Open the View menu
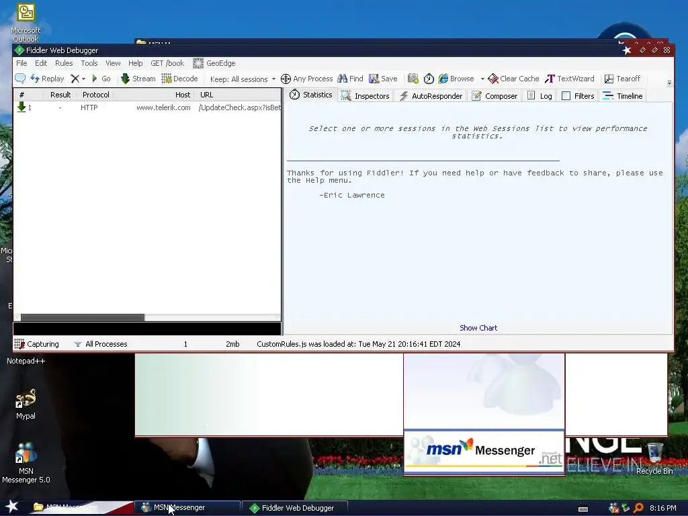Image resolution: width=688 pixels, height=516 pixels. pyautogui.click(x=113, y=63)
